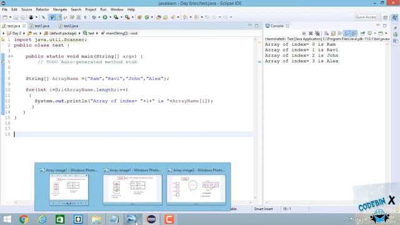Screen dimensions: 400x225
Task: Click the Windows Start button
Action: [x=7, y=219]
